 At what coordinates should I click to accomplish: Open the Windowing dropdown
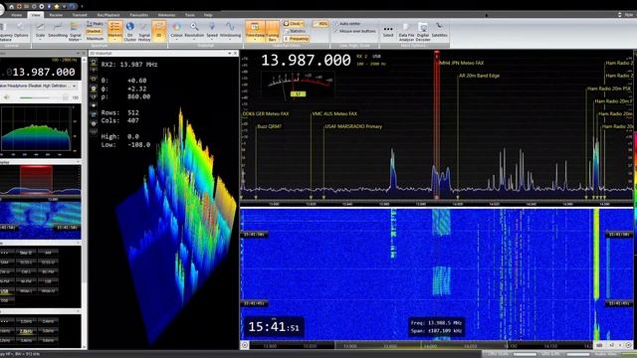pyautogui.click(x=230, y=31)
